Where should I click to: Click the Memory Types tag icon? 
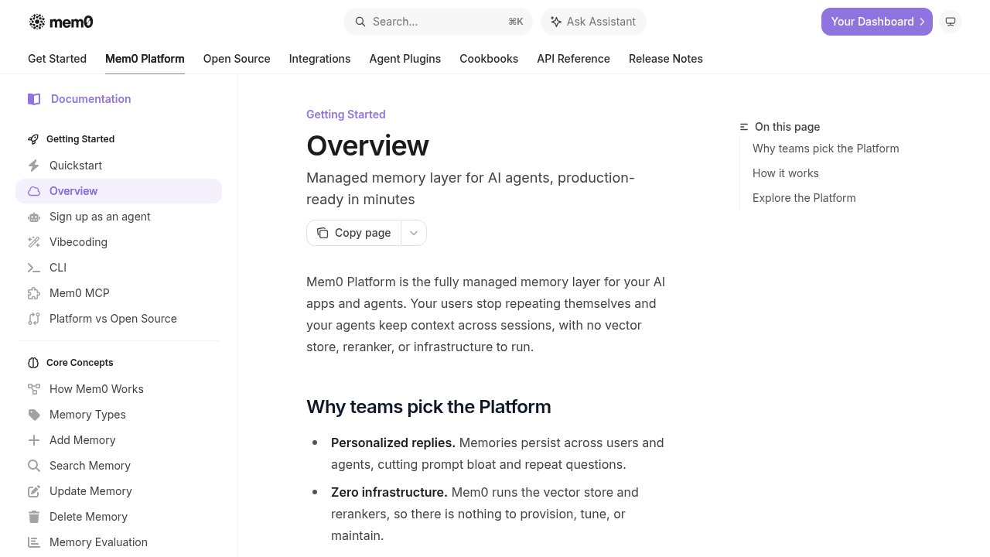tap(33, 415)
